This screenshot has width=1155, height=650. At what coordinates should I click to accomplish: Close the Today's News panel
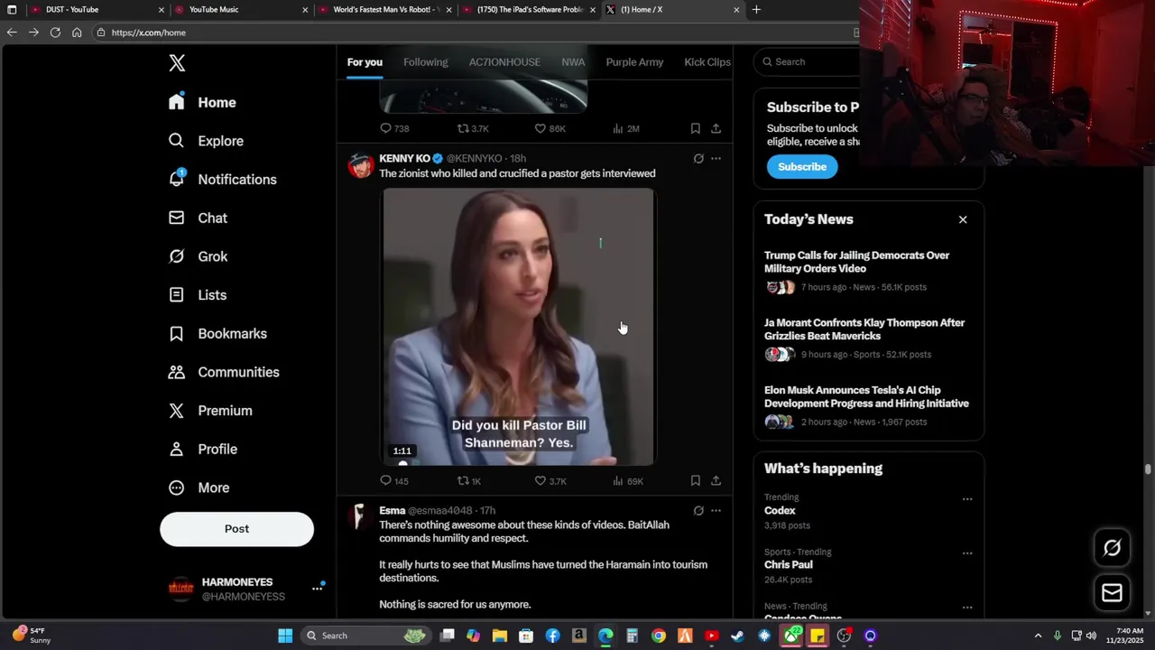click(x=963, y=219)
